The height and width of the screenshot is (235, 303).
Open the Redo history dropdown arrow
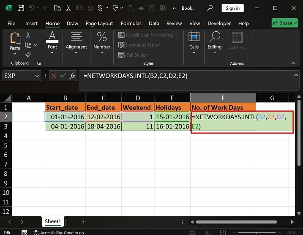tap(122, 8)
